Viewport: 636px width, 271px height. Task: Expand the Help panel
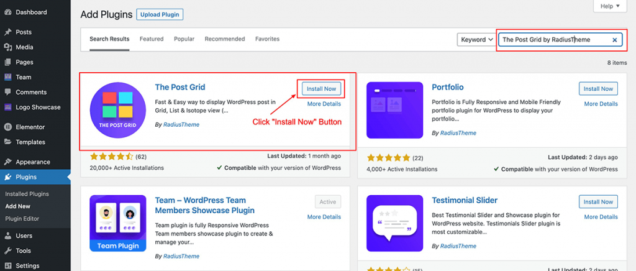tap(610, 6)
